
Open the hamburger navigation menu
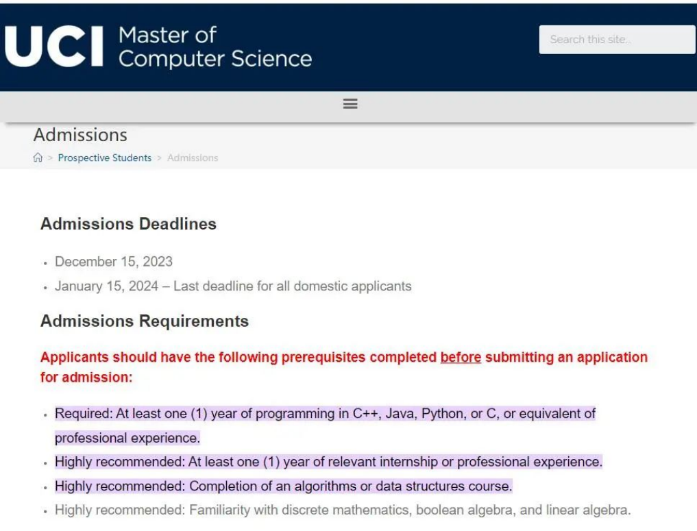tap(350, 104)
